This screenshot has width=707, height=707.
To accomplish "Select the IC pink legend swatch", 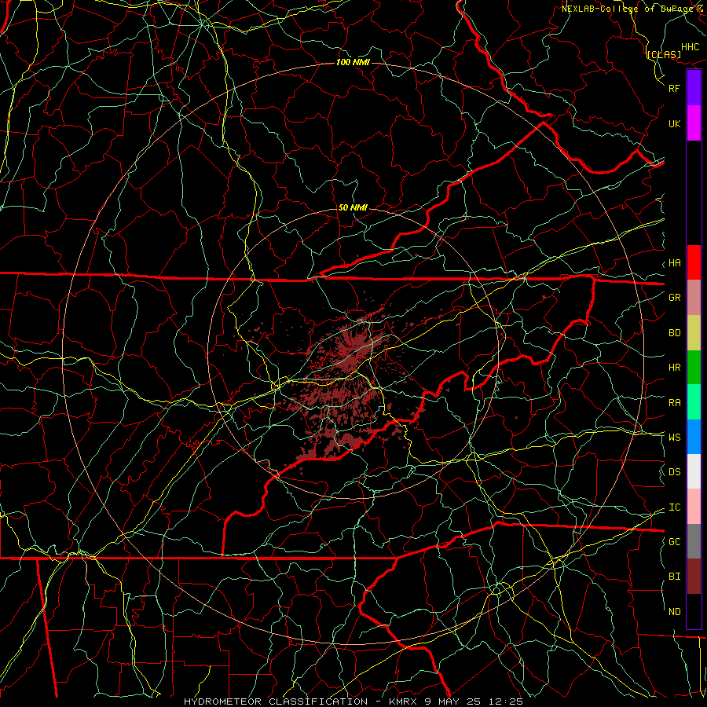I will click(694, 507).
